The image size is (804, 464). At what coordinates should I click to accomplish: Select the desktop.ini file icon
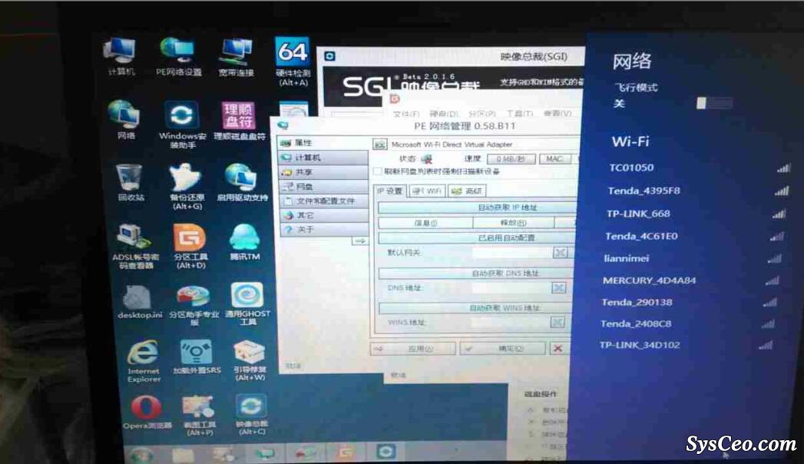tap(139, 303)
